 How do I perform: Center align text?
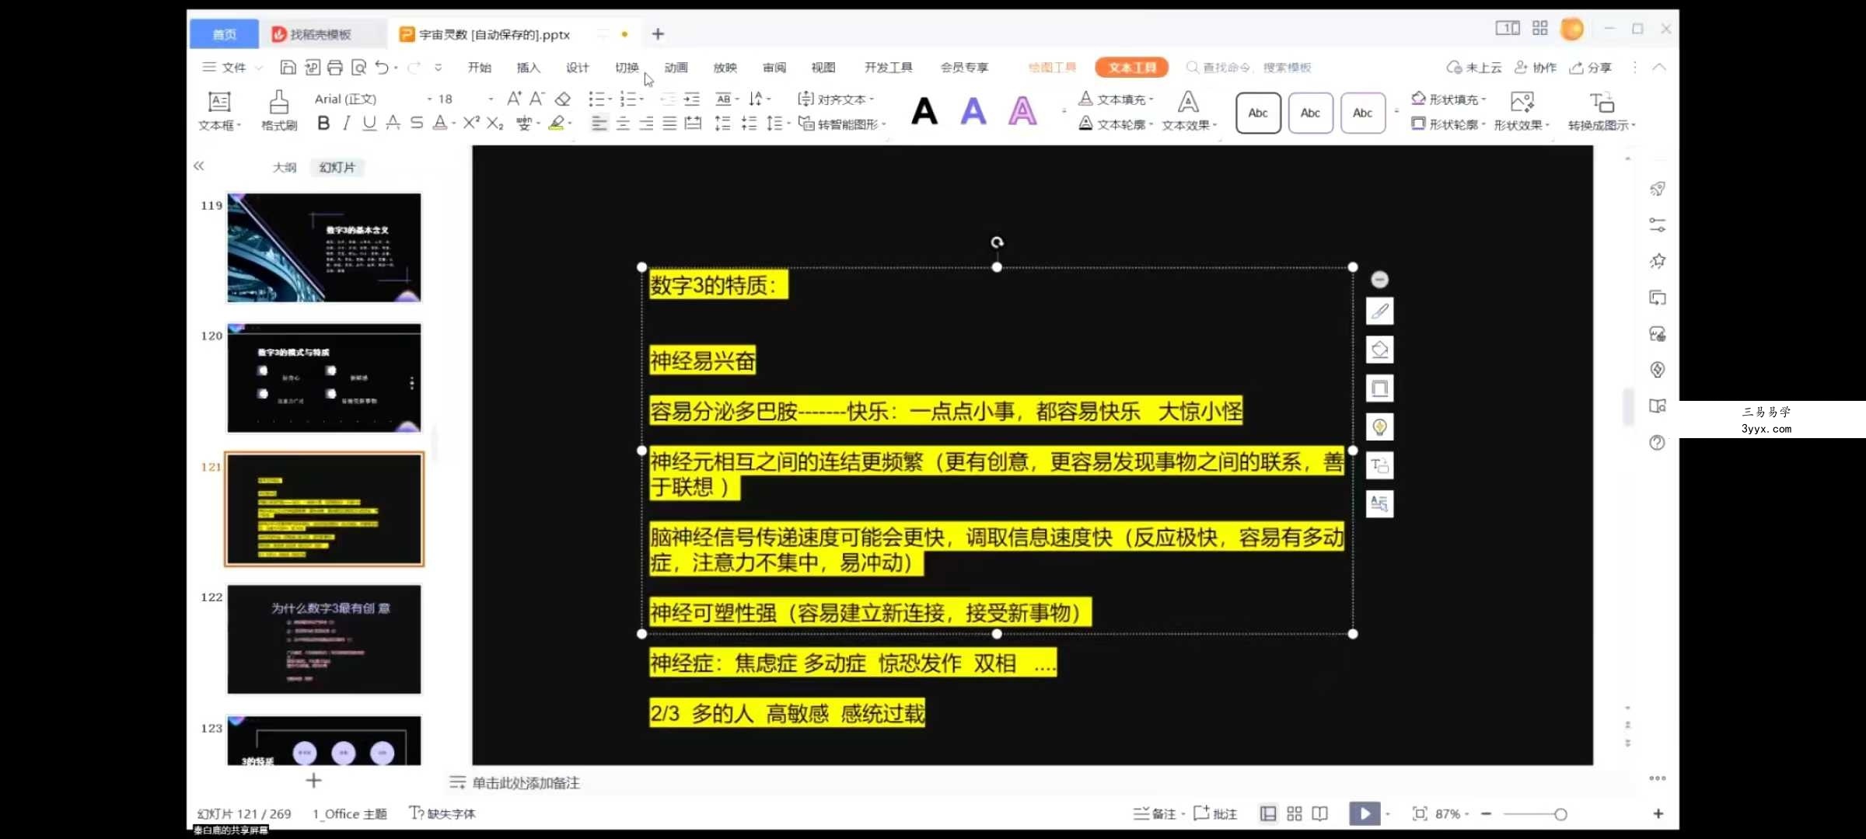[623, 123]
